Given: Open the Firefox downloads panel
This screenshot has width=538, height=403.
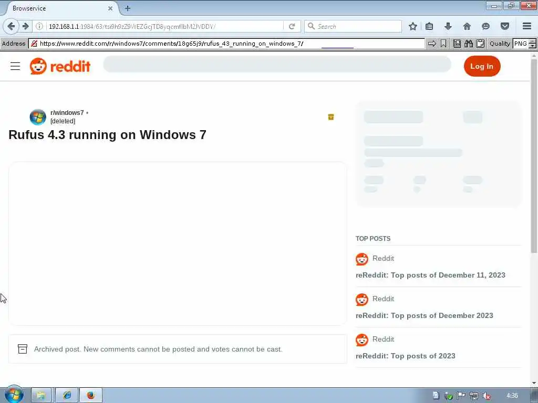Looking at the screenshot, I should pos(448,26).
